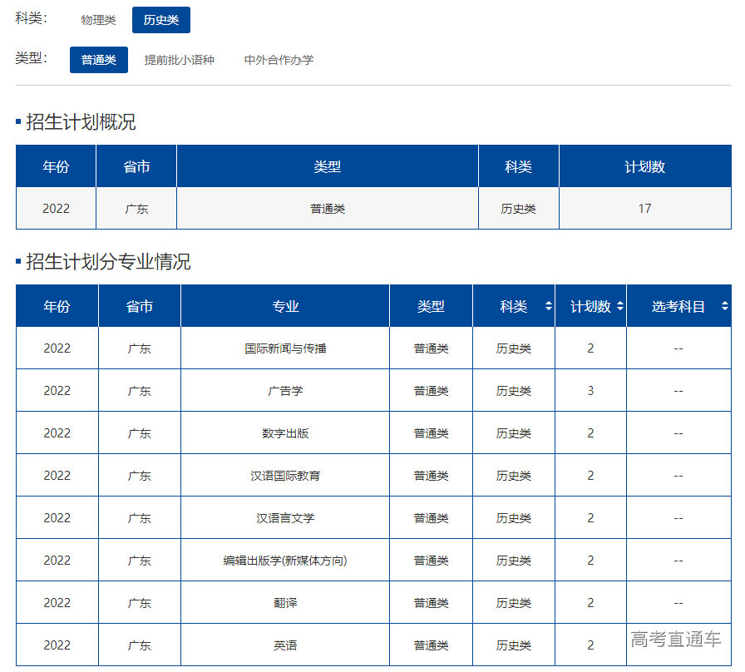
Task: Click the descending arrow in 科类 sorter
Action: tap(549, 310)
